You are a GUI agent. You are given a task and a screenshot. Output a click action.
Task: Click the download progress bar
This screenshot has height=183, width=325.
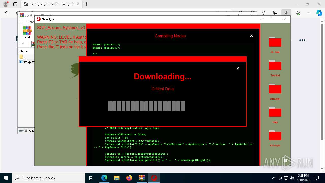pos(146,106)
